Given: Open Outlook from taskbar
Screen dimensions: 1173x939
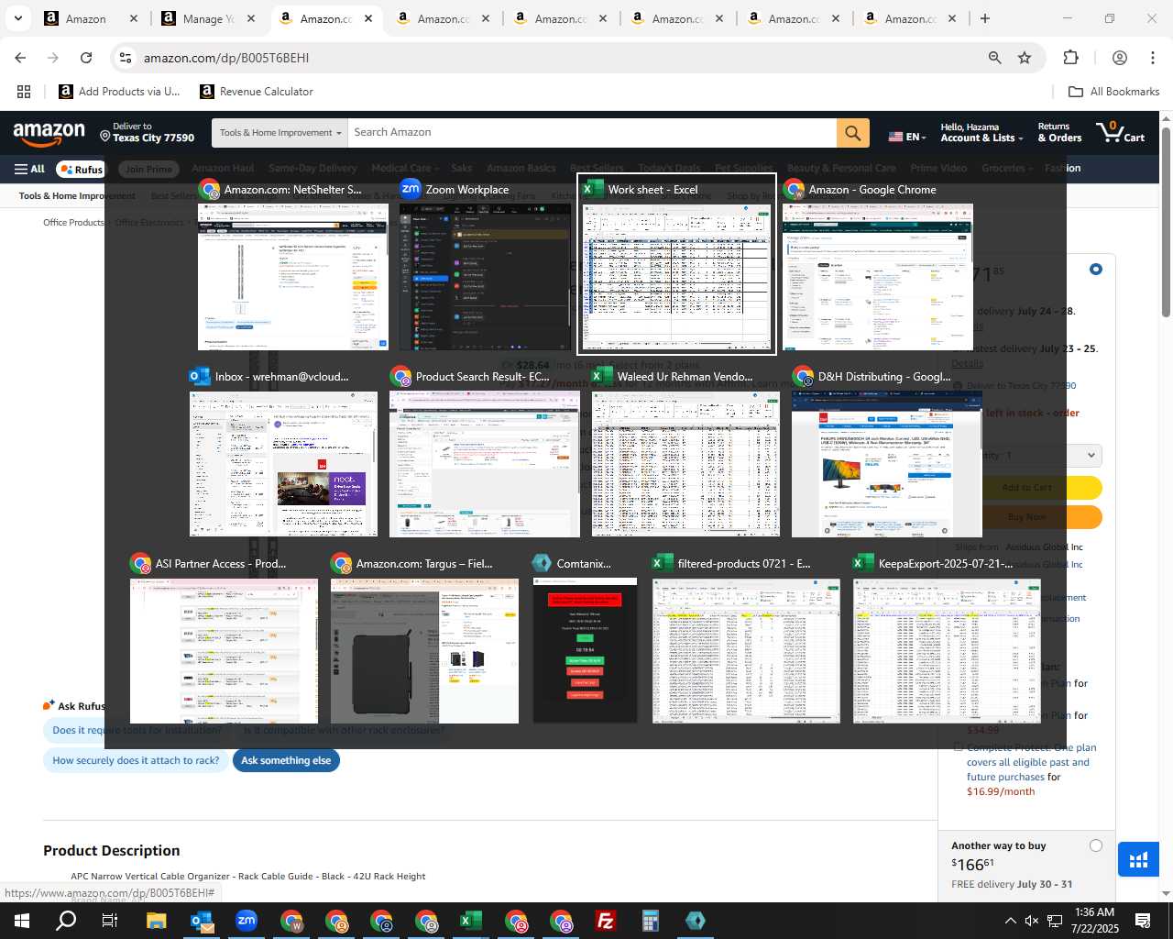Looking at the screenshot, I should coord(201,921).
